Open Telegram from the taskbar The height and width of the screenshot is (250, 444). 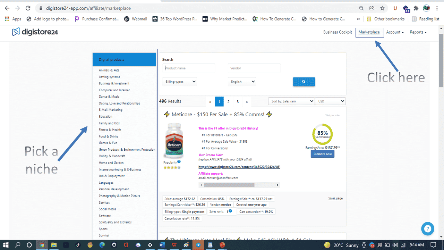pos(198,245)
